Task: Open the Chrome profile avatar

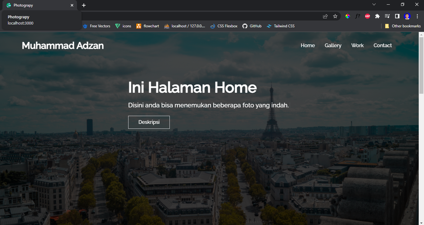Action: tap(407, 16)
